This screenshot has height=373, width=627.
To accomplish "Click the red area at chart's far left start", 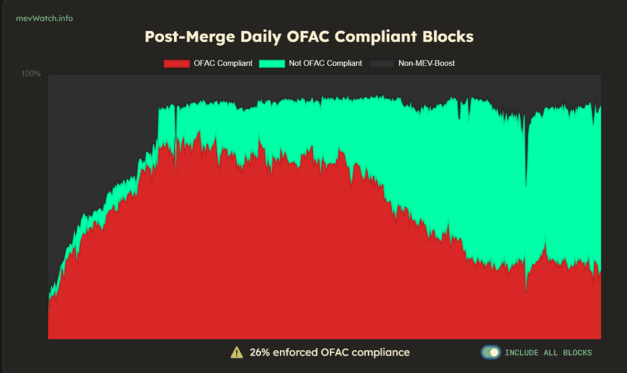I will 54,320.
